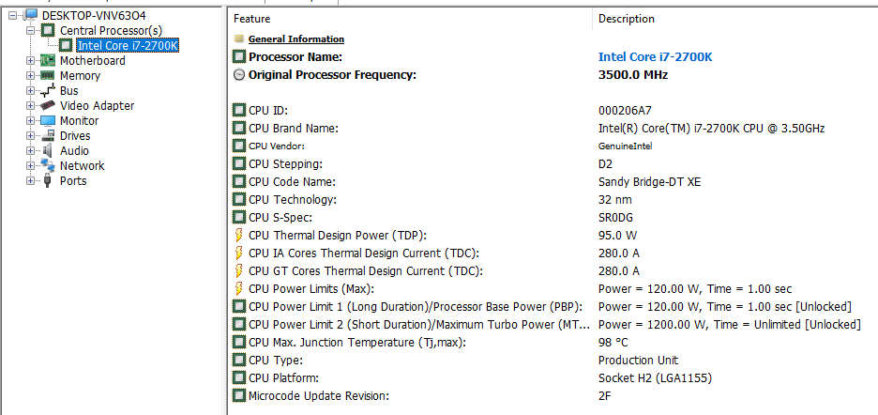This screenshot has height=415, width=878.
Task: Click the Production Unit value
Action: [x=639, y=360]
